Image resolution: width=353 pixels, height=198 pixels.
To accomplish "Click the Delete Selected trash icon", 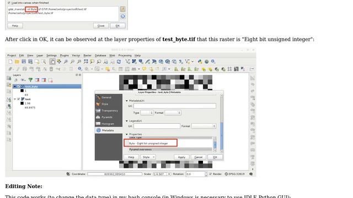I will click(x=51, y=69).
